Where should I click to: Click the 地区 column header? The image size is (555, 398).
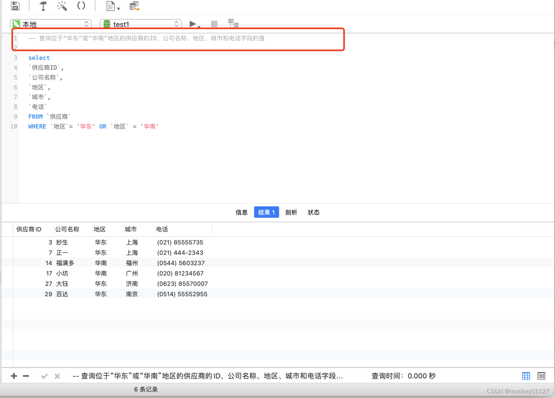click(x=100, y=229)
